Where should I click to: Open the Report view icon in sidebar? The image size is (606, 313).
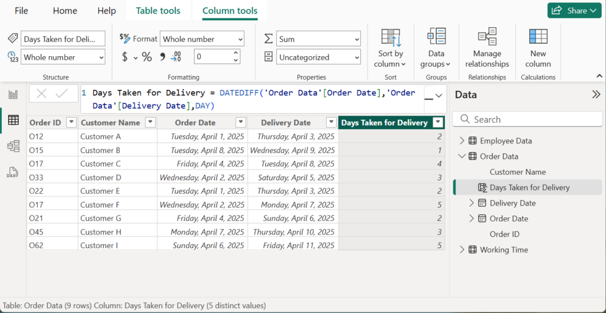coord(13,94)
